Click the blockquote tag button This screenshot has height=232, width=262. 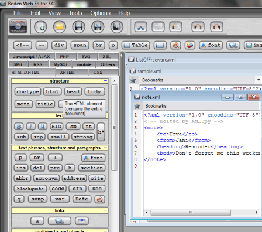30,189
